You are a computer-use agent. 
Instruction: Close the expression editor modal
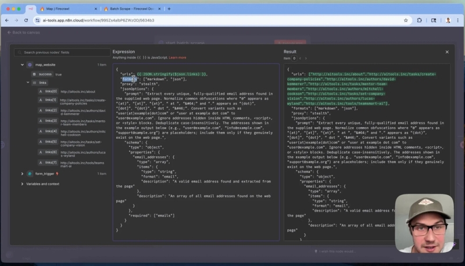447,52
